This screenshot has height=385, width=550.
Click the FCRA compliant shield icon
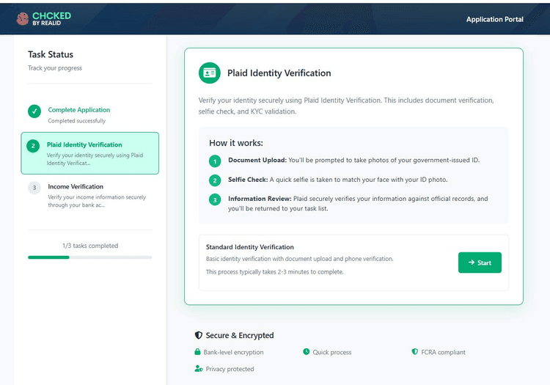click(414, 351)
